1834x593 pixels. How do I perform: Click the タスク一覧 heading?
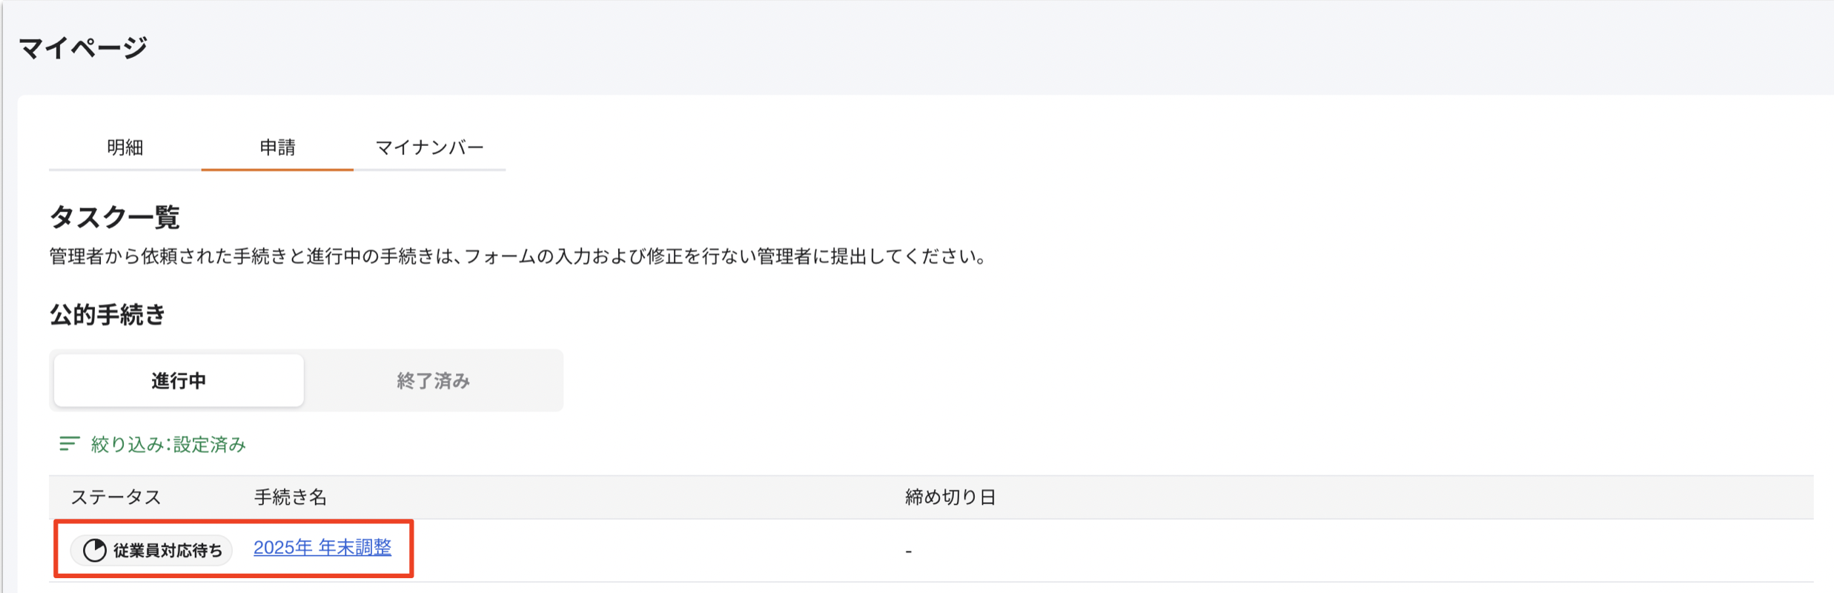click(115, 217)
